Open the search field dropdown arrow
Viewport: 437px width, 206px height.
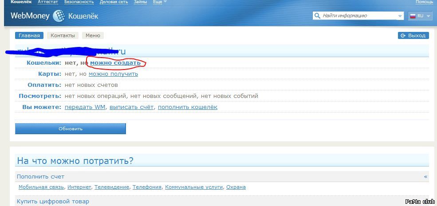click(x=400, y=16)
